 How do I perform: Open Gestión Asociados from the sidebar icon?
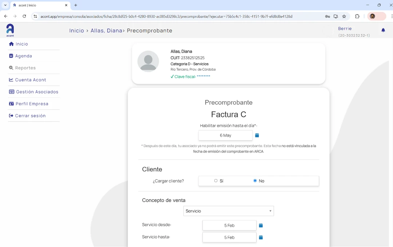[11, 92]
